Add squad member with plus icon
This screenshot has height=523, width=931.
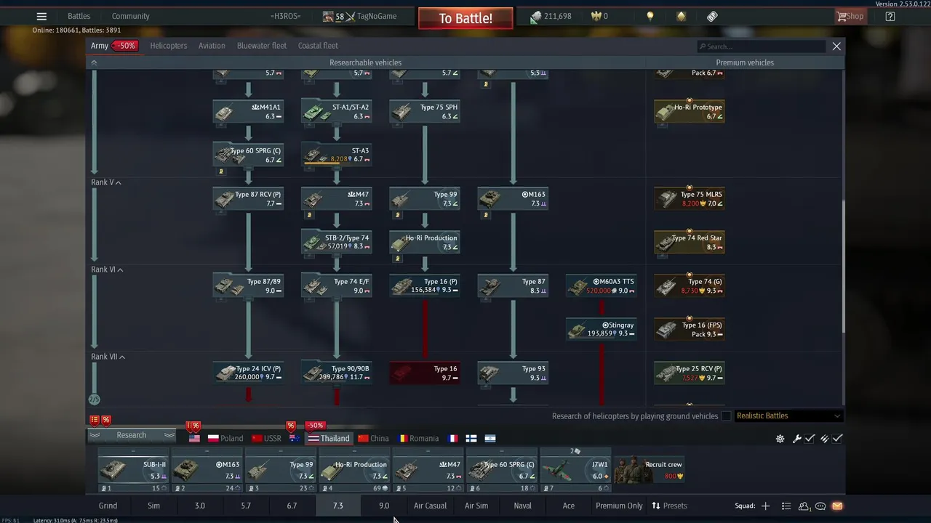pyautogui.click(x=765, y=506)
